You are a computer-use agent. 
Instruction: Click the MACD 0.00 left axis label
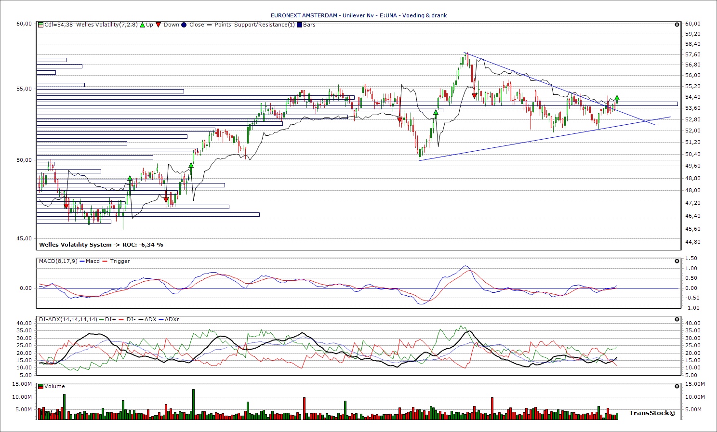click(x=26, y=288)
